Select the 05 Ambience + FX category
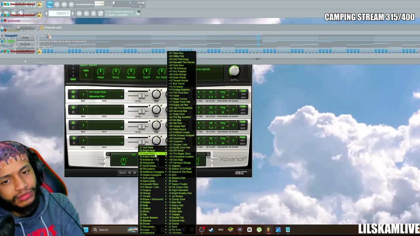The width and height of the screenshot is (420, 236). 153,160
